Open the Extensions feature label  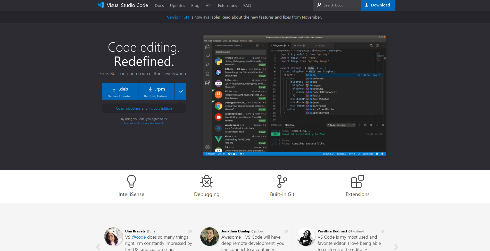pyautogui.click(x=358, y=194)
